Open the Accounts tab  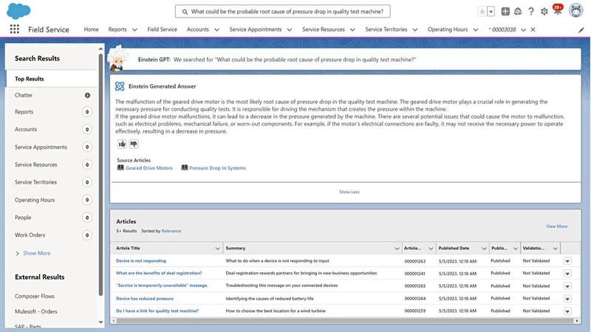coord(198,30)
